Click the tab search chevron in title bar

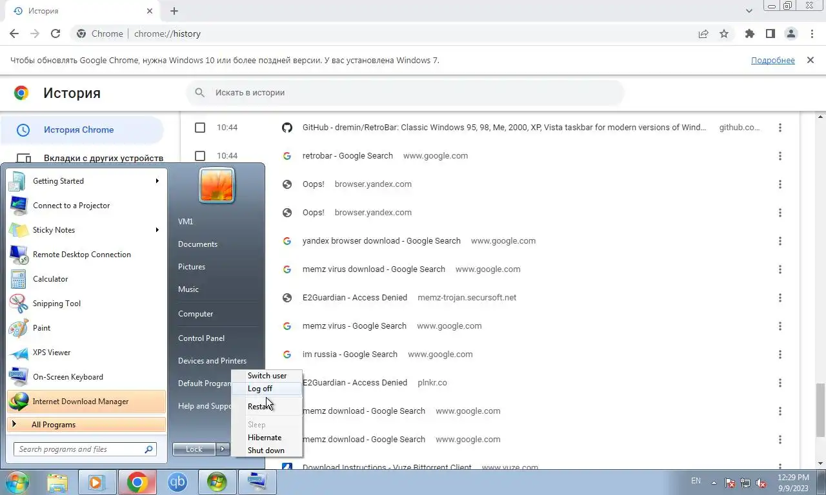pos(749,11)
